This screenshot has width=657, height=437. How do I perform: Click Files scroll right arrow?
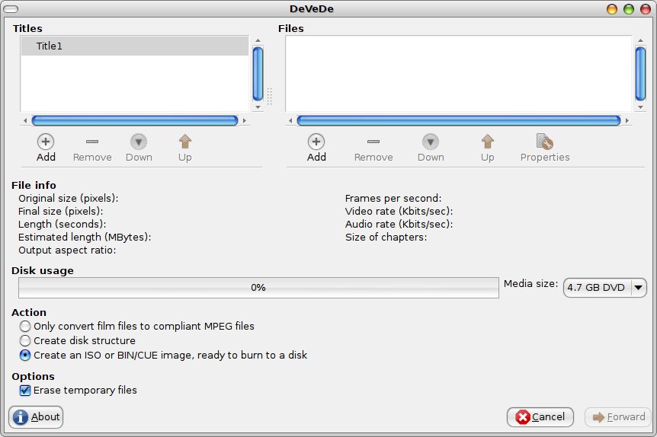(627, 120)
